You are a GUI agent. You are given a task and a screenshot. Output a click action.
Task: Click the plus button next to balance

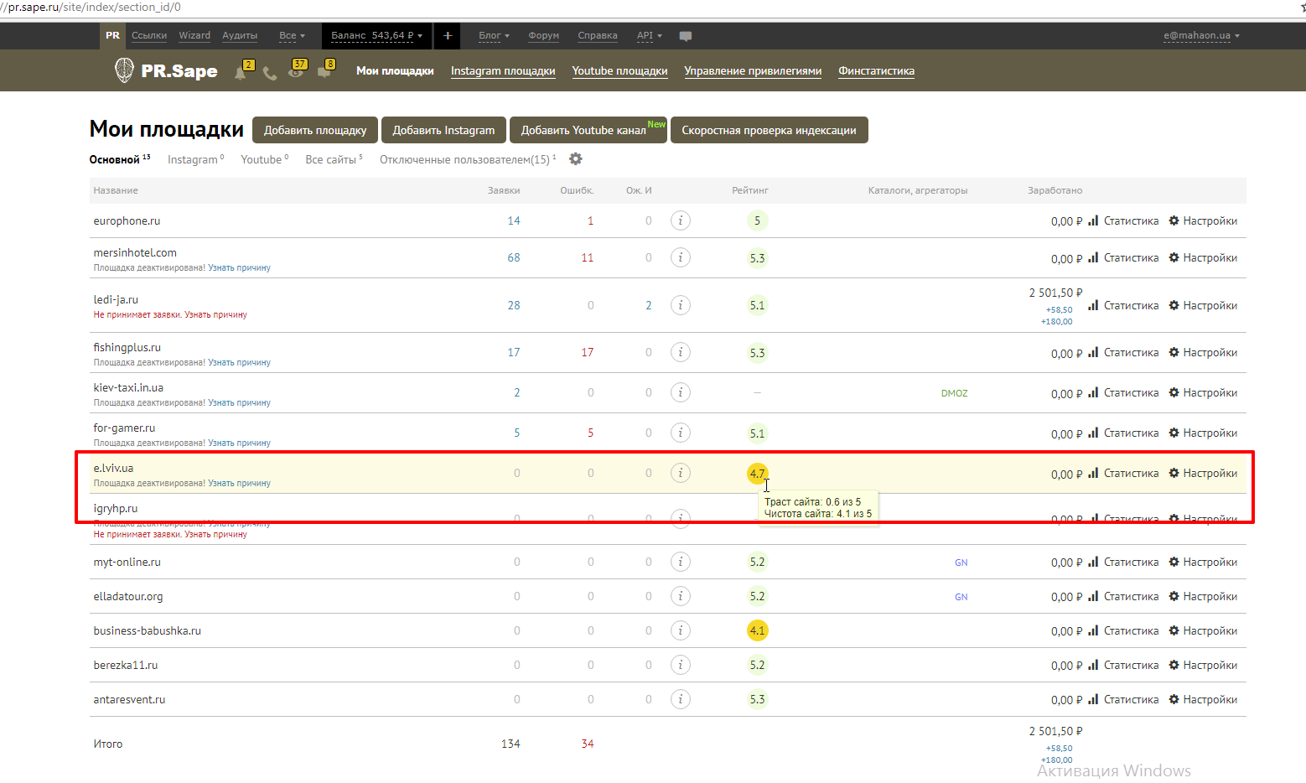pyautogui.click(x=448, y=35)
